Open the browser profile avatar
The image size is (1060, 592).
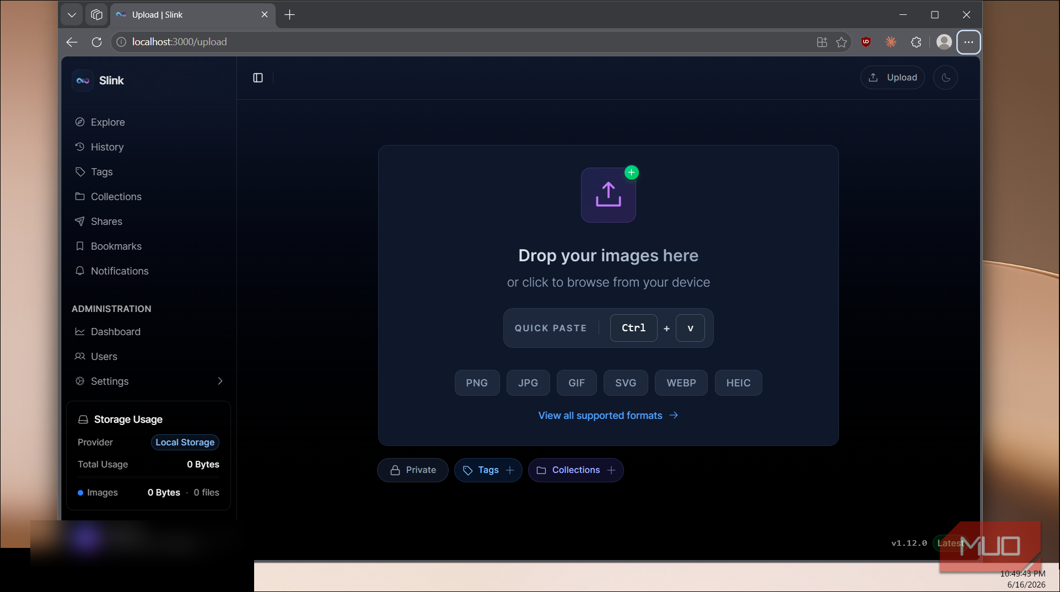tap(944, 42)
